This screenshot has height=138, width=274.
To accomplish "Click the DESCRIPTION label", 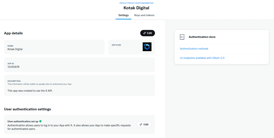I will [x=14, y=81].
